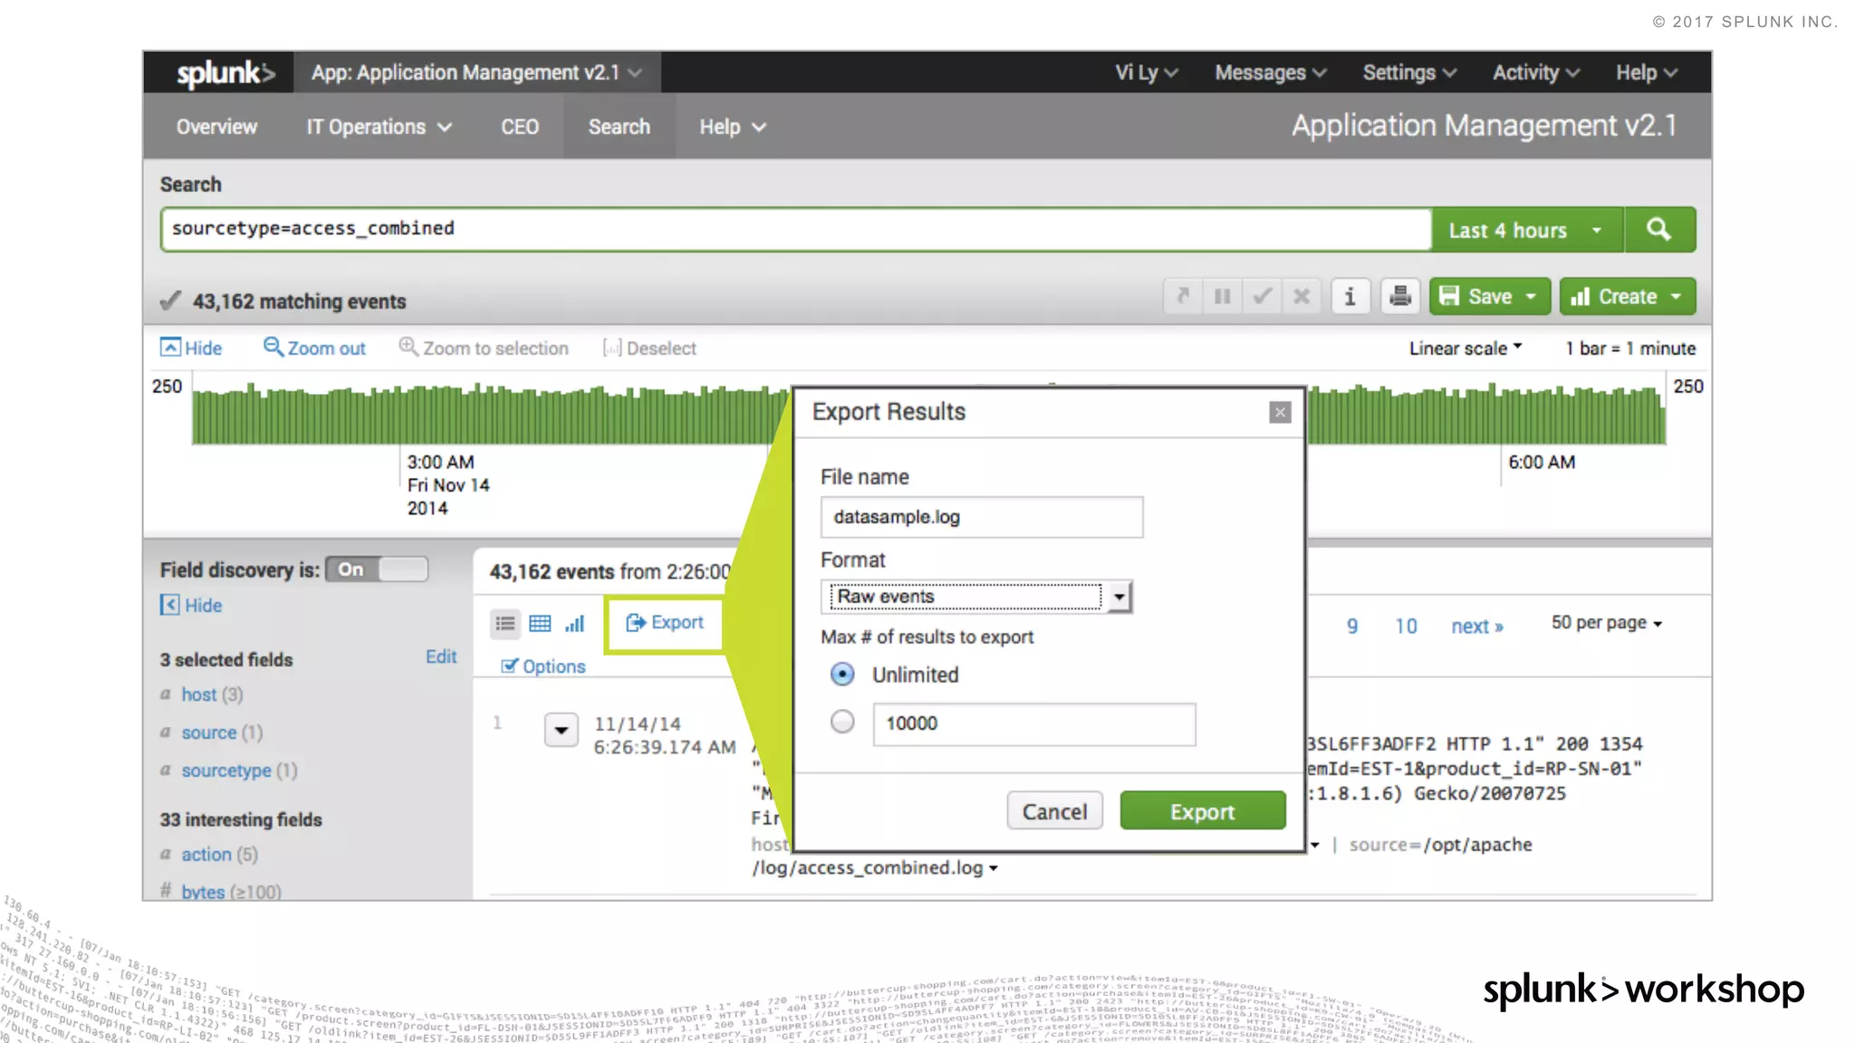Click the sourcetype field
Screen dimensions: 1855x1043
point(226,770)
